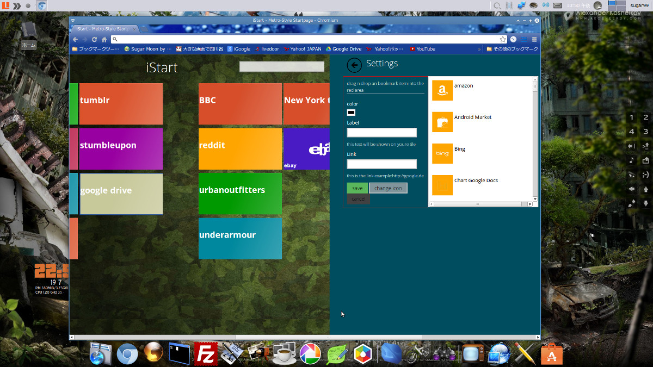The width and height of the screenshot is (653, 367).
Task: Launch FileZilla from the dock
Action: point(206,353)
